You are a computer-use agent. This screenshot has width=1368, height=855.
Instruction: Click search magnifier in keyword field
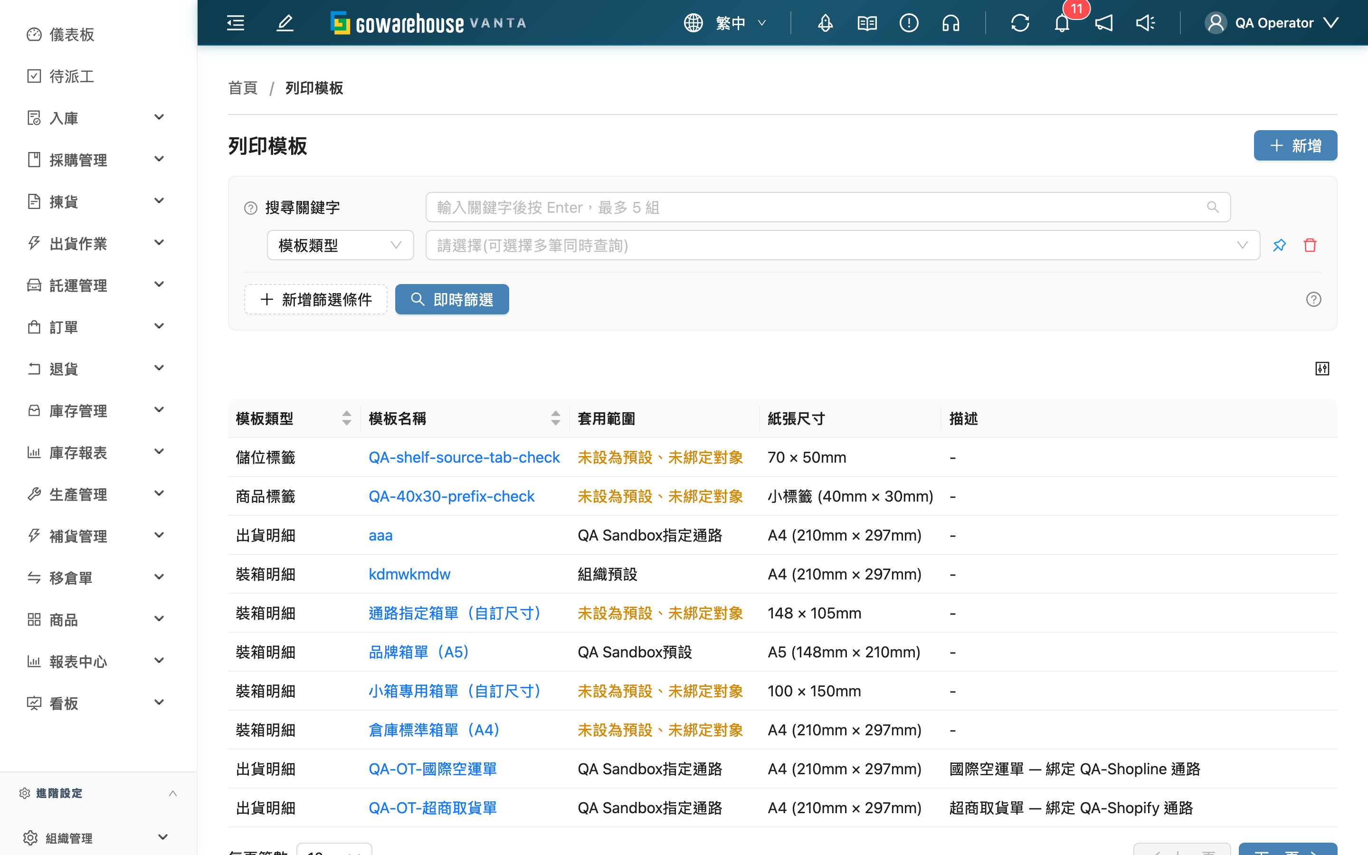(1213, 208)
